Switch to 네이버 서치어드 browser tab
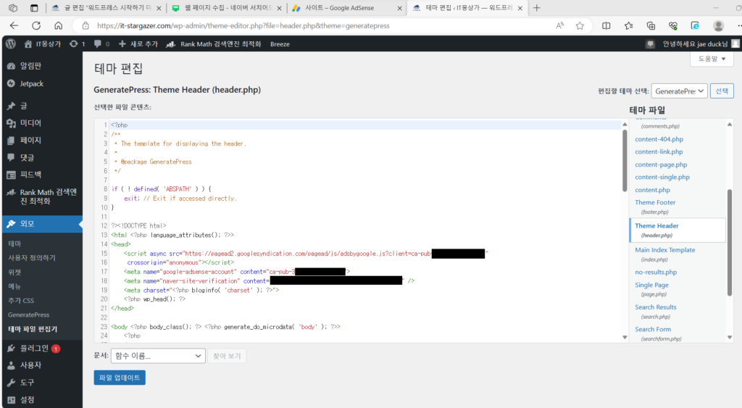 click(228, 8)
